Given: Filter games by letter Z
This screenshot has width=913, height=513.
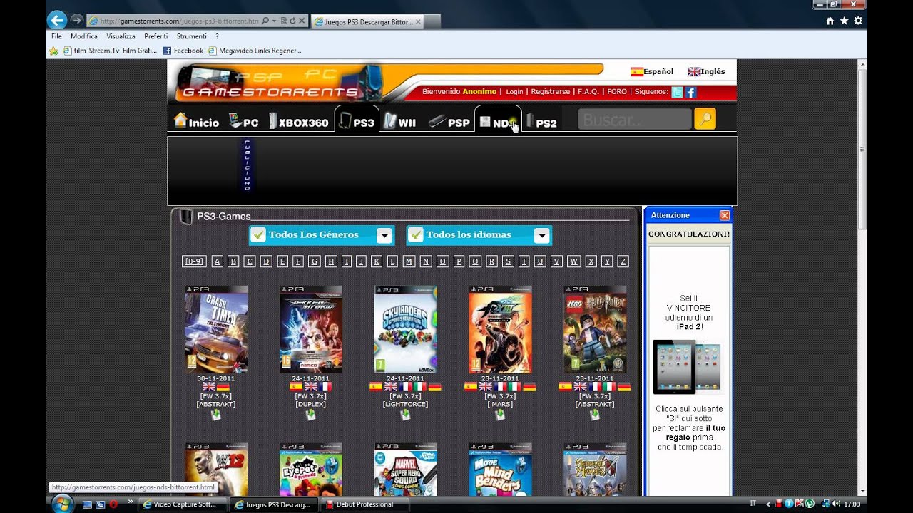Looking at the screenshot, I should pyautogui.click(x=623, y=261).
